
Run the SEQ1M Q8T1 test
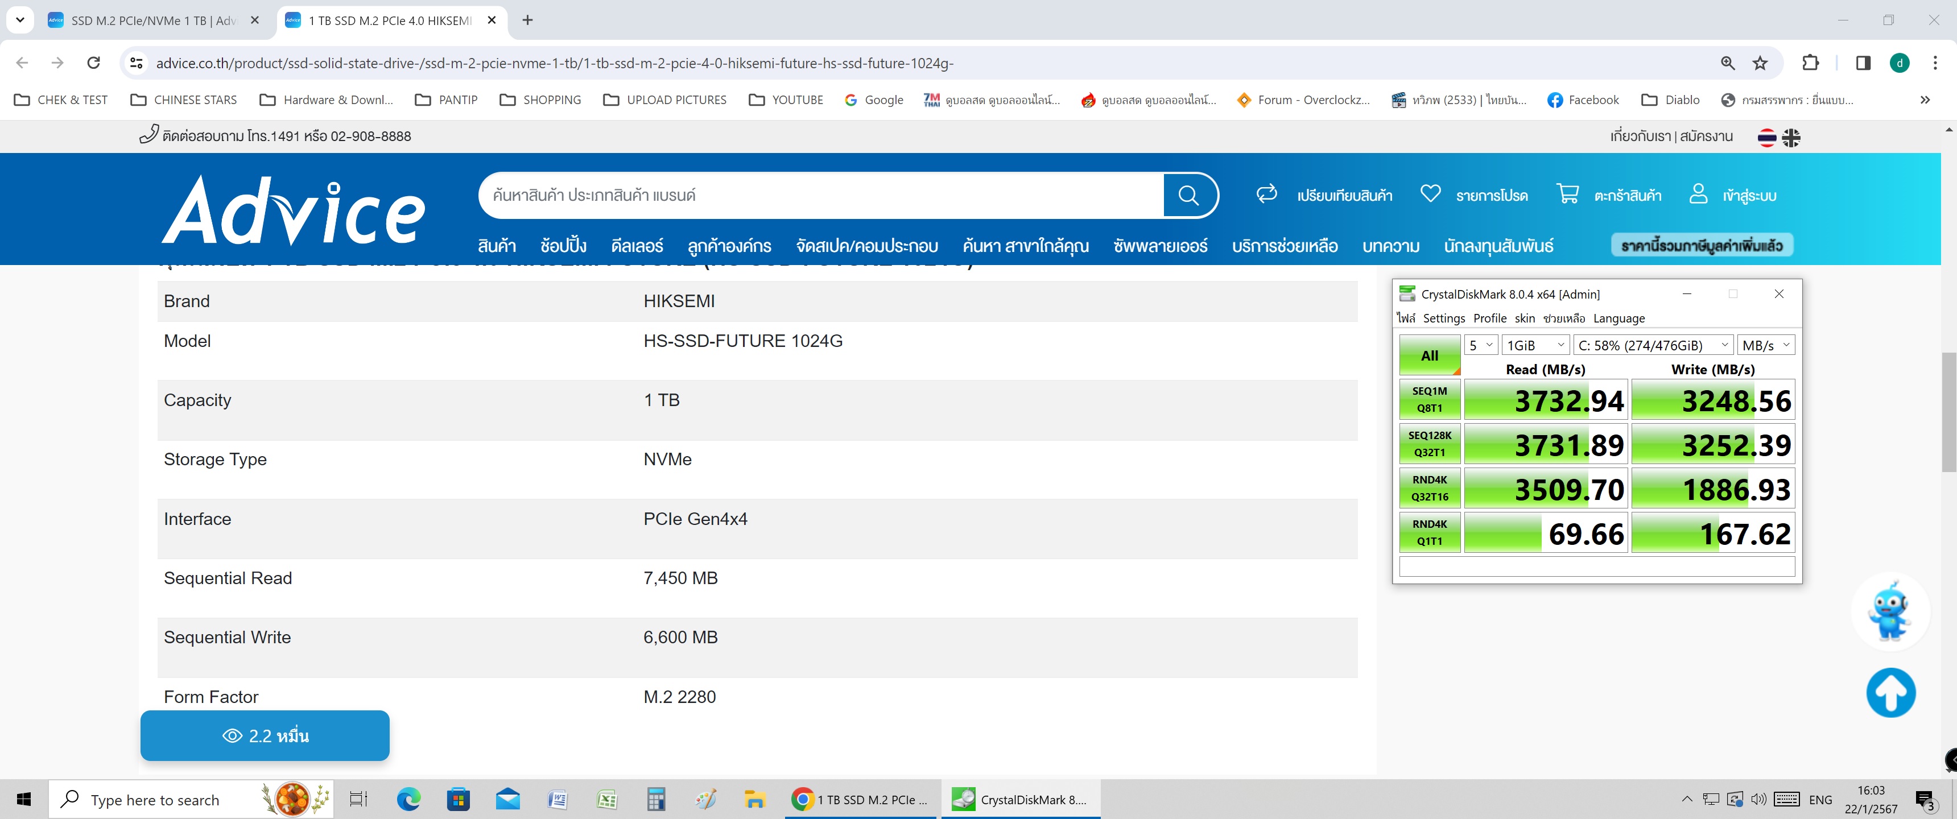coord(1429,399)
